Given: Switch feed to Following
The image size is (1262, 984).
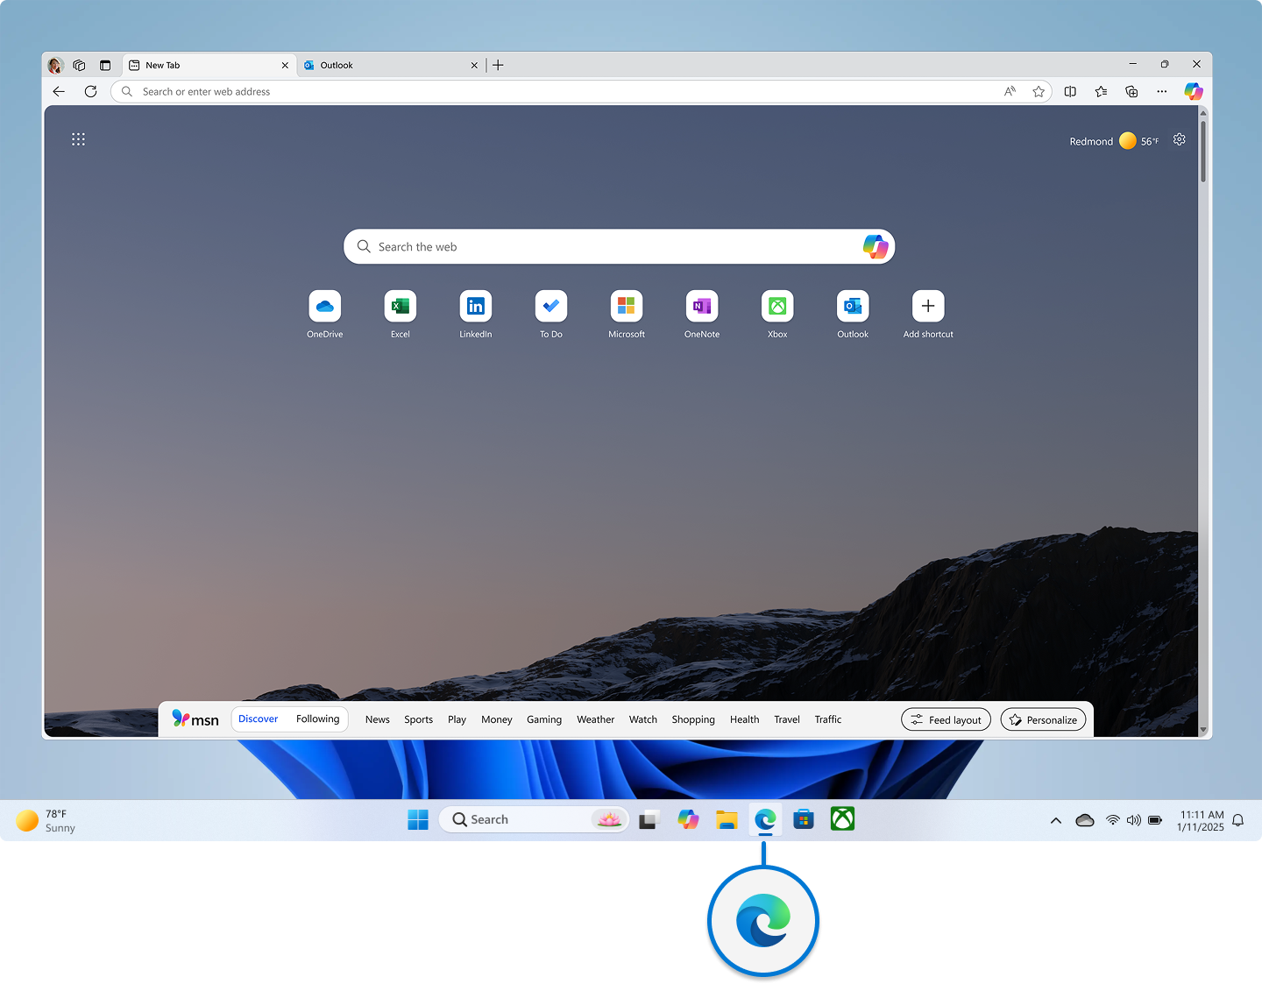Looking at the screenshot, I should click(317, 719).
